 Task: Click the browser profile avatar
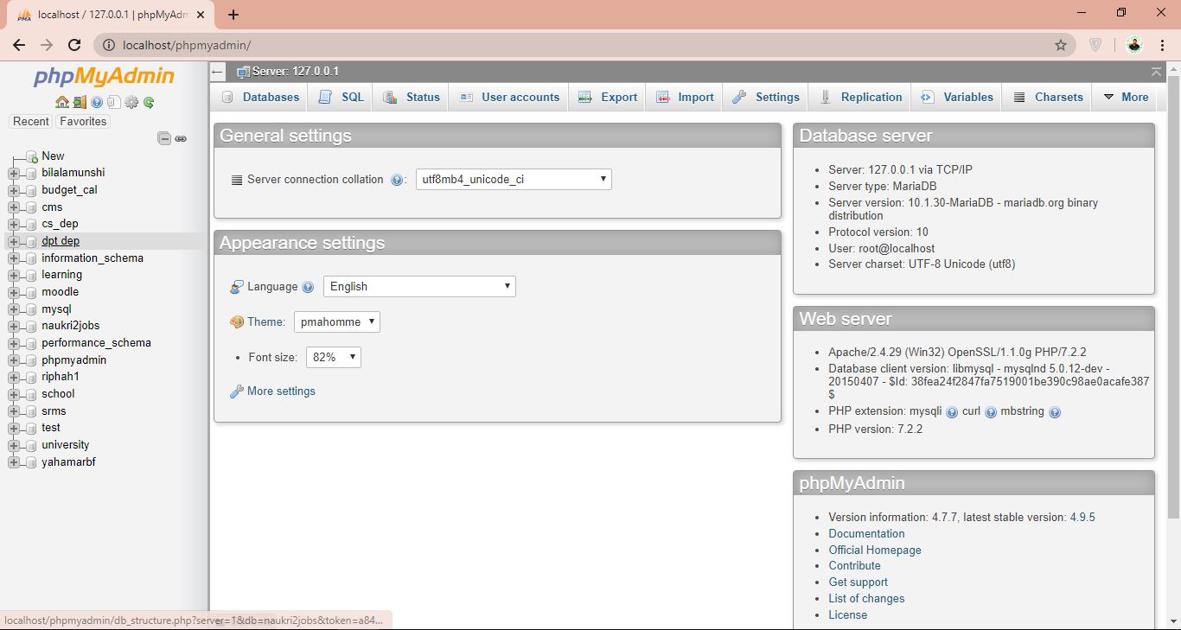pos(1134,45)
